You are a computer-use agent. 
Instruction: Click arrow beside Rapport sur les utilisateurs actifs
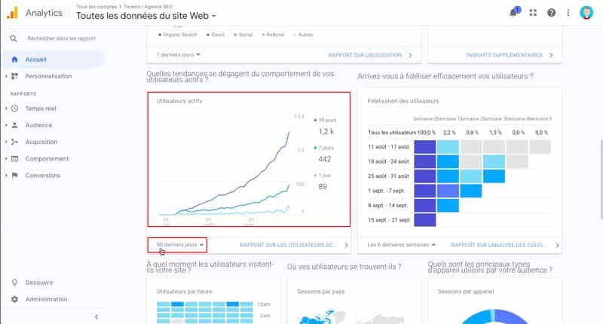click(x=346, y=245)
